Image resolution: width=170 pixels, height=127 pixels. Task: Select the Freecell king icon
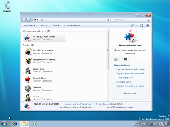tap(28, 98)
